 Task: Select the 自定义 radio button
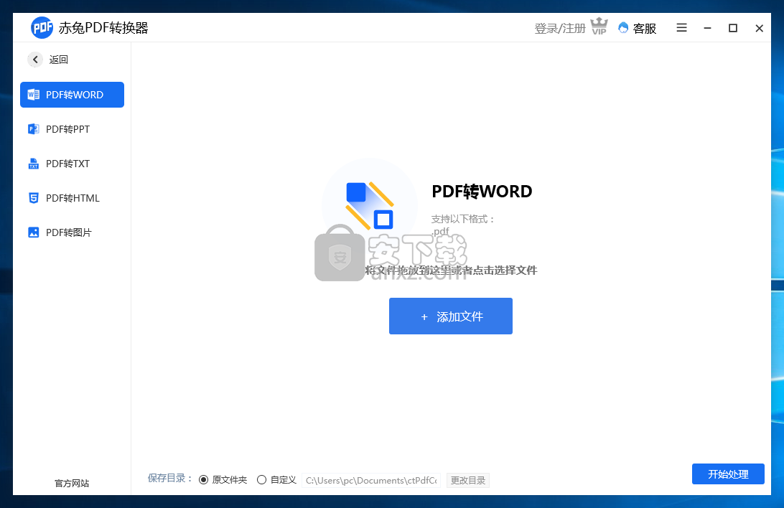coord(261,479)
